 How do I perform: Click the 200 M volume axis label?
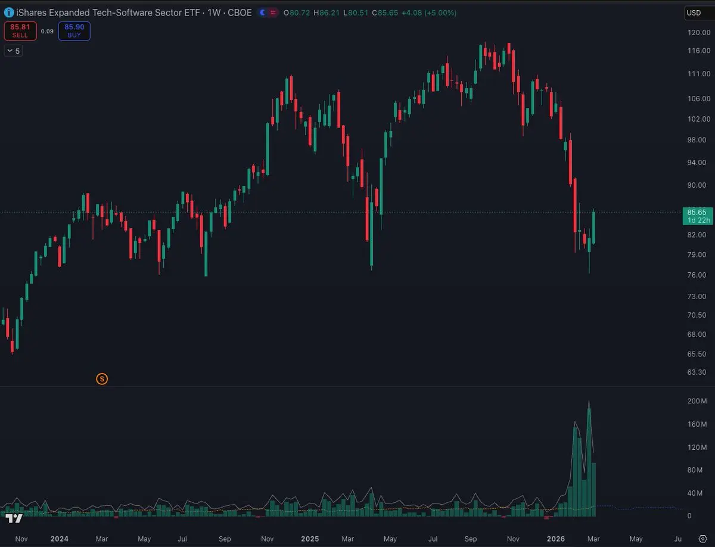697,401
